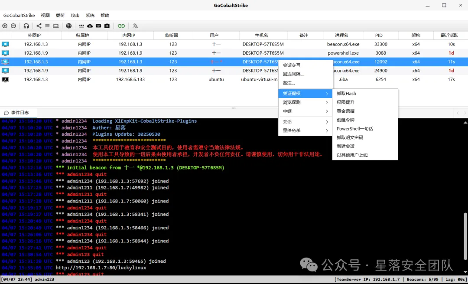
Task: Expand the 中继 submenu
Action: point(305,111)
